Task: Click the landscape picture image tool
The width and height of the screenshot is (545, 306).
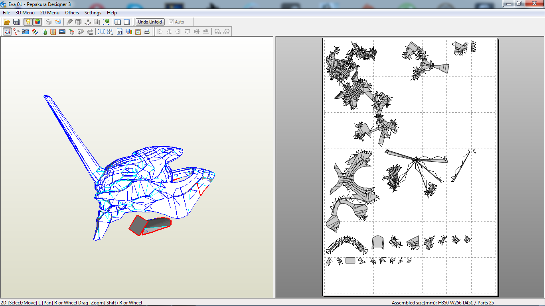Action: click(x=62, y=31)
